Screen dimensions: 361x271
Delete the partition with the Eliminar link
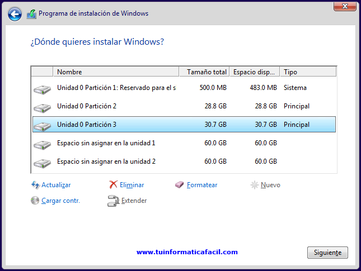point(132,185)
